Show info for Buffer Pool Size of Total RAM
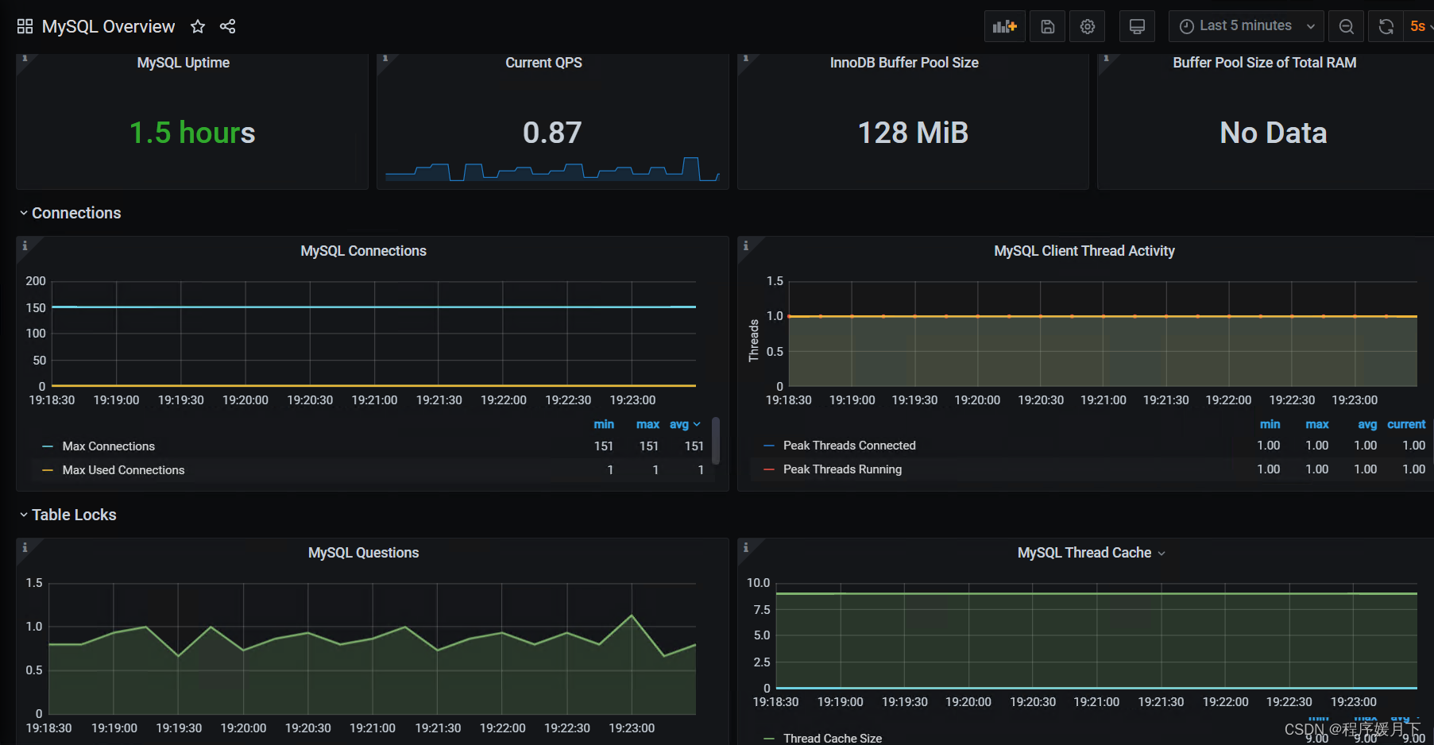Screen dimensions: 1434x745 1106,59
